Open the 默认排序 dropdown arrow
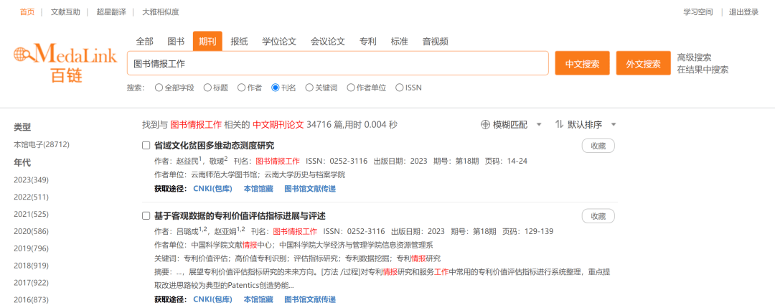The image size is (775, 308). pyautogui.click(x=614, y=125)
